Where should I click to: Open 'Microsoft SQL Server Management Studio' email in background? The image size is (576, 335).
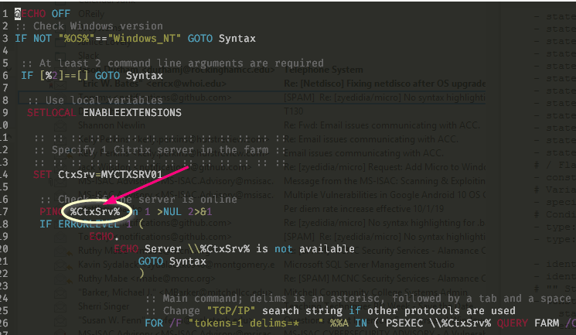pyautogui.click(x=369, y=265)
